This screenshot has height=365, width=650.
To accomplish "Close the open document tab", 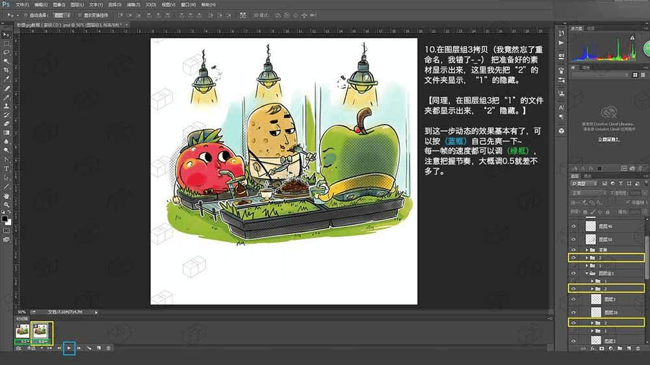I will pos(127,25).
